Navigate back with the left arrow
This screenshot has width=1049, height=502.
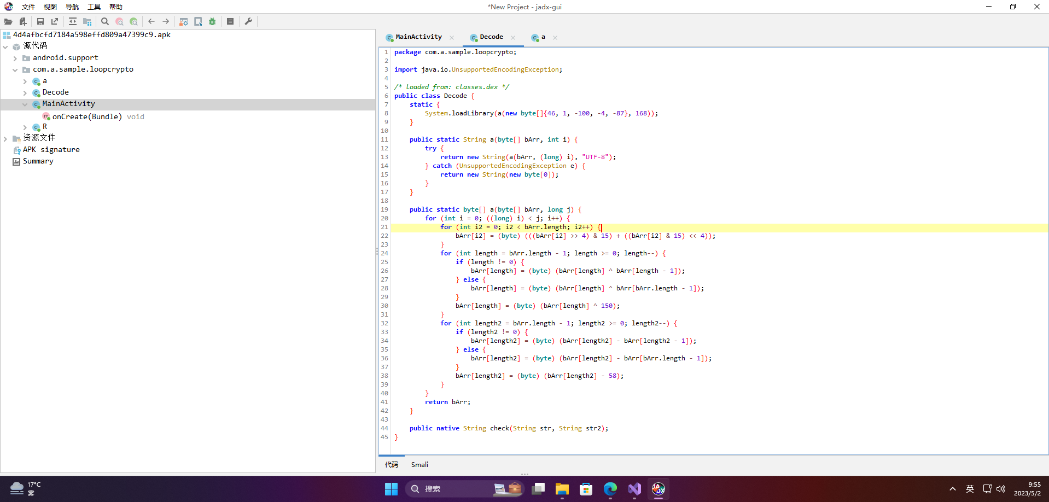tap(151, 21)
